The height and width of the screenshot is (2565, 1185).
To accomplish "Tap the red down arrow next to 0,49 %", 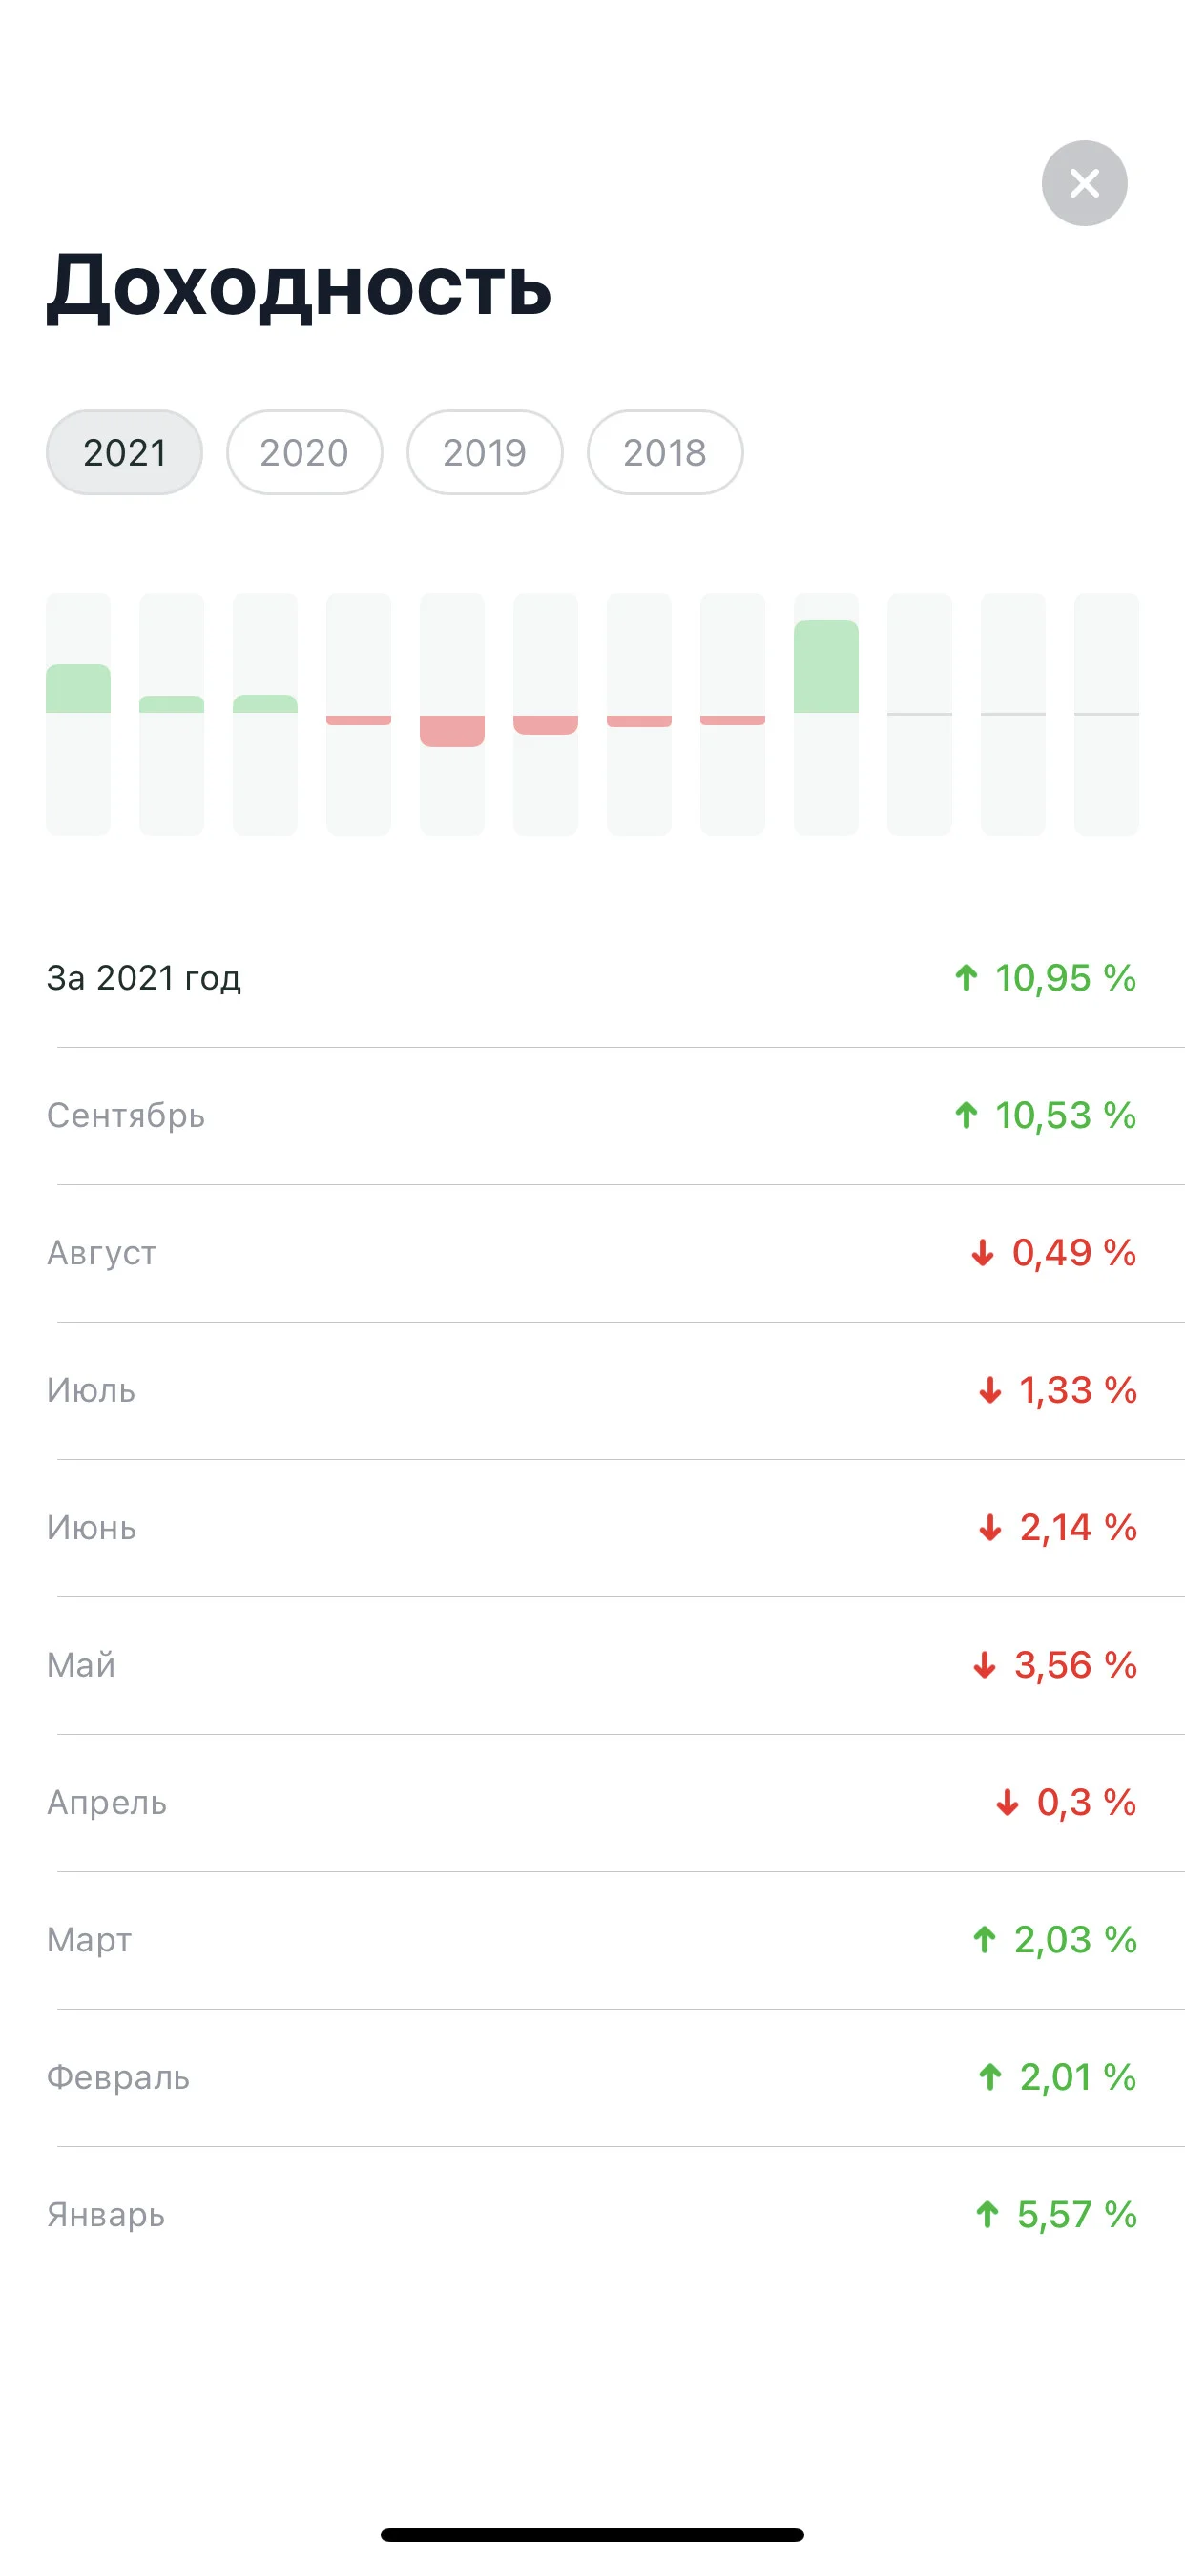I will pos(983,1253).
